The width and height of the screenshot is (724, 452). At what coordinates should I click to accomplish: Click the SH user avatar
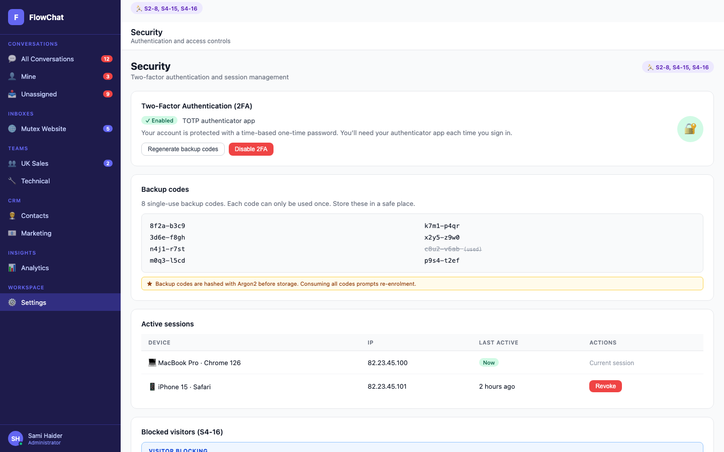click(x=16, y=438)
